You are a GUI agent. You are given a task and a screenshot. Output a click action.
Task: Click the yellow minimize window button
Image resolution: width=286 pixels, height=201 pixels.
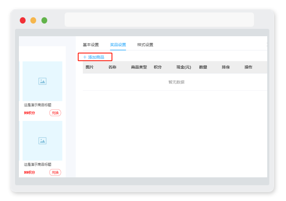tap(33, 21)
